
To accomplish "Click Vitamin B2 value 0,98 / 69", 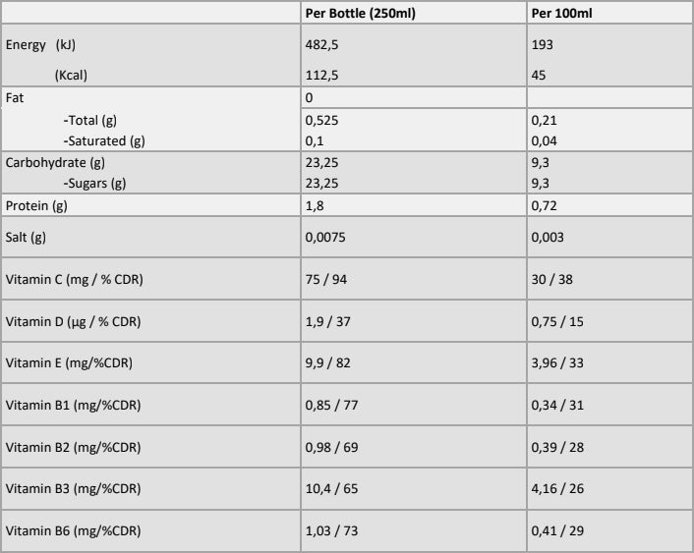I will tap(331, 447).
